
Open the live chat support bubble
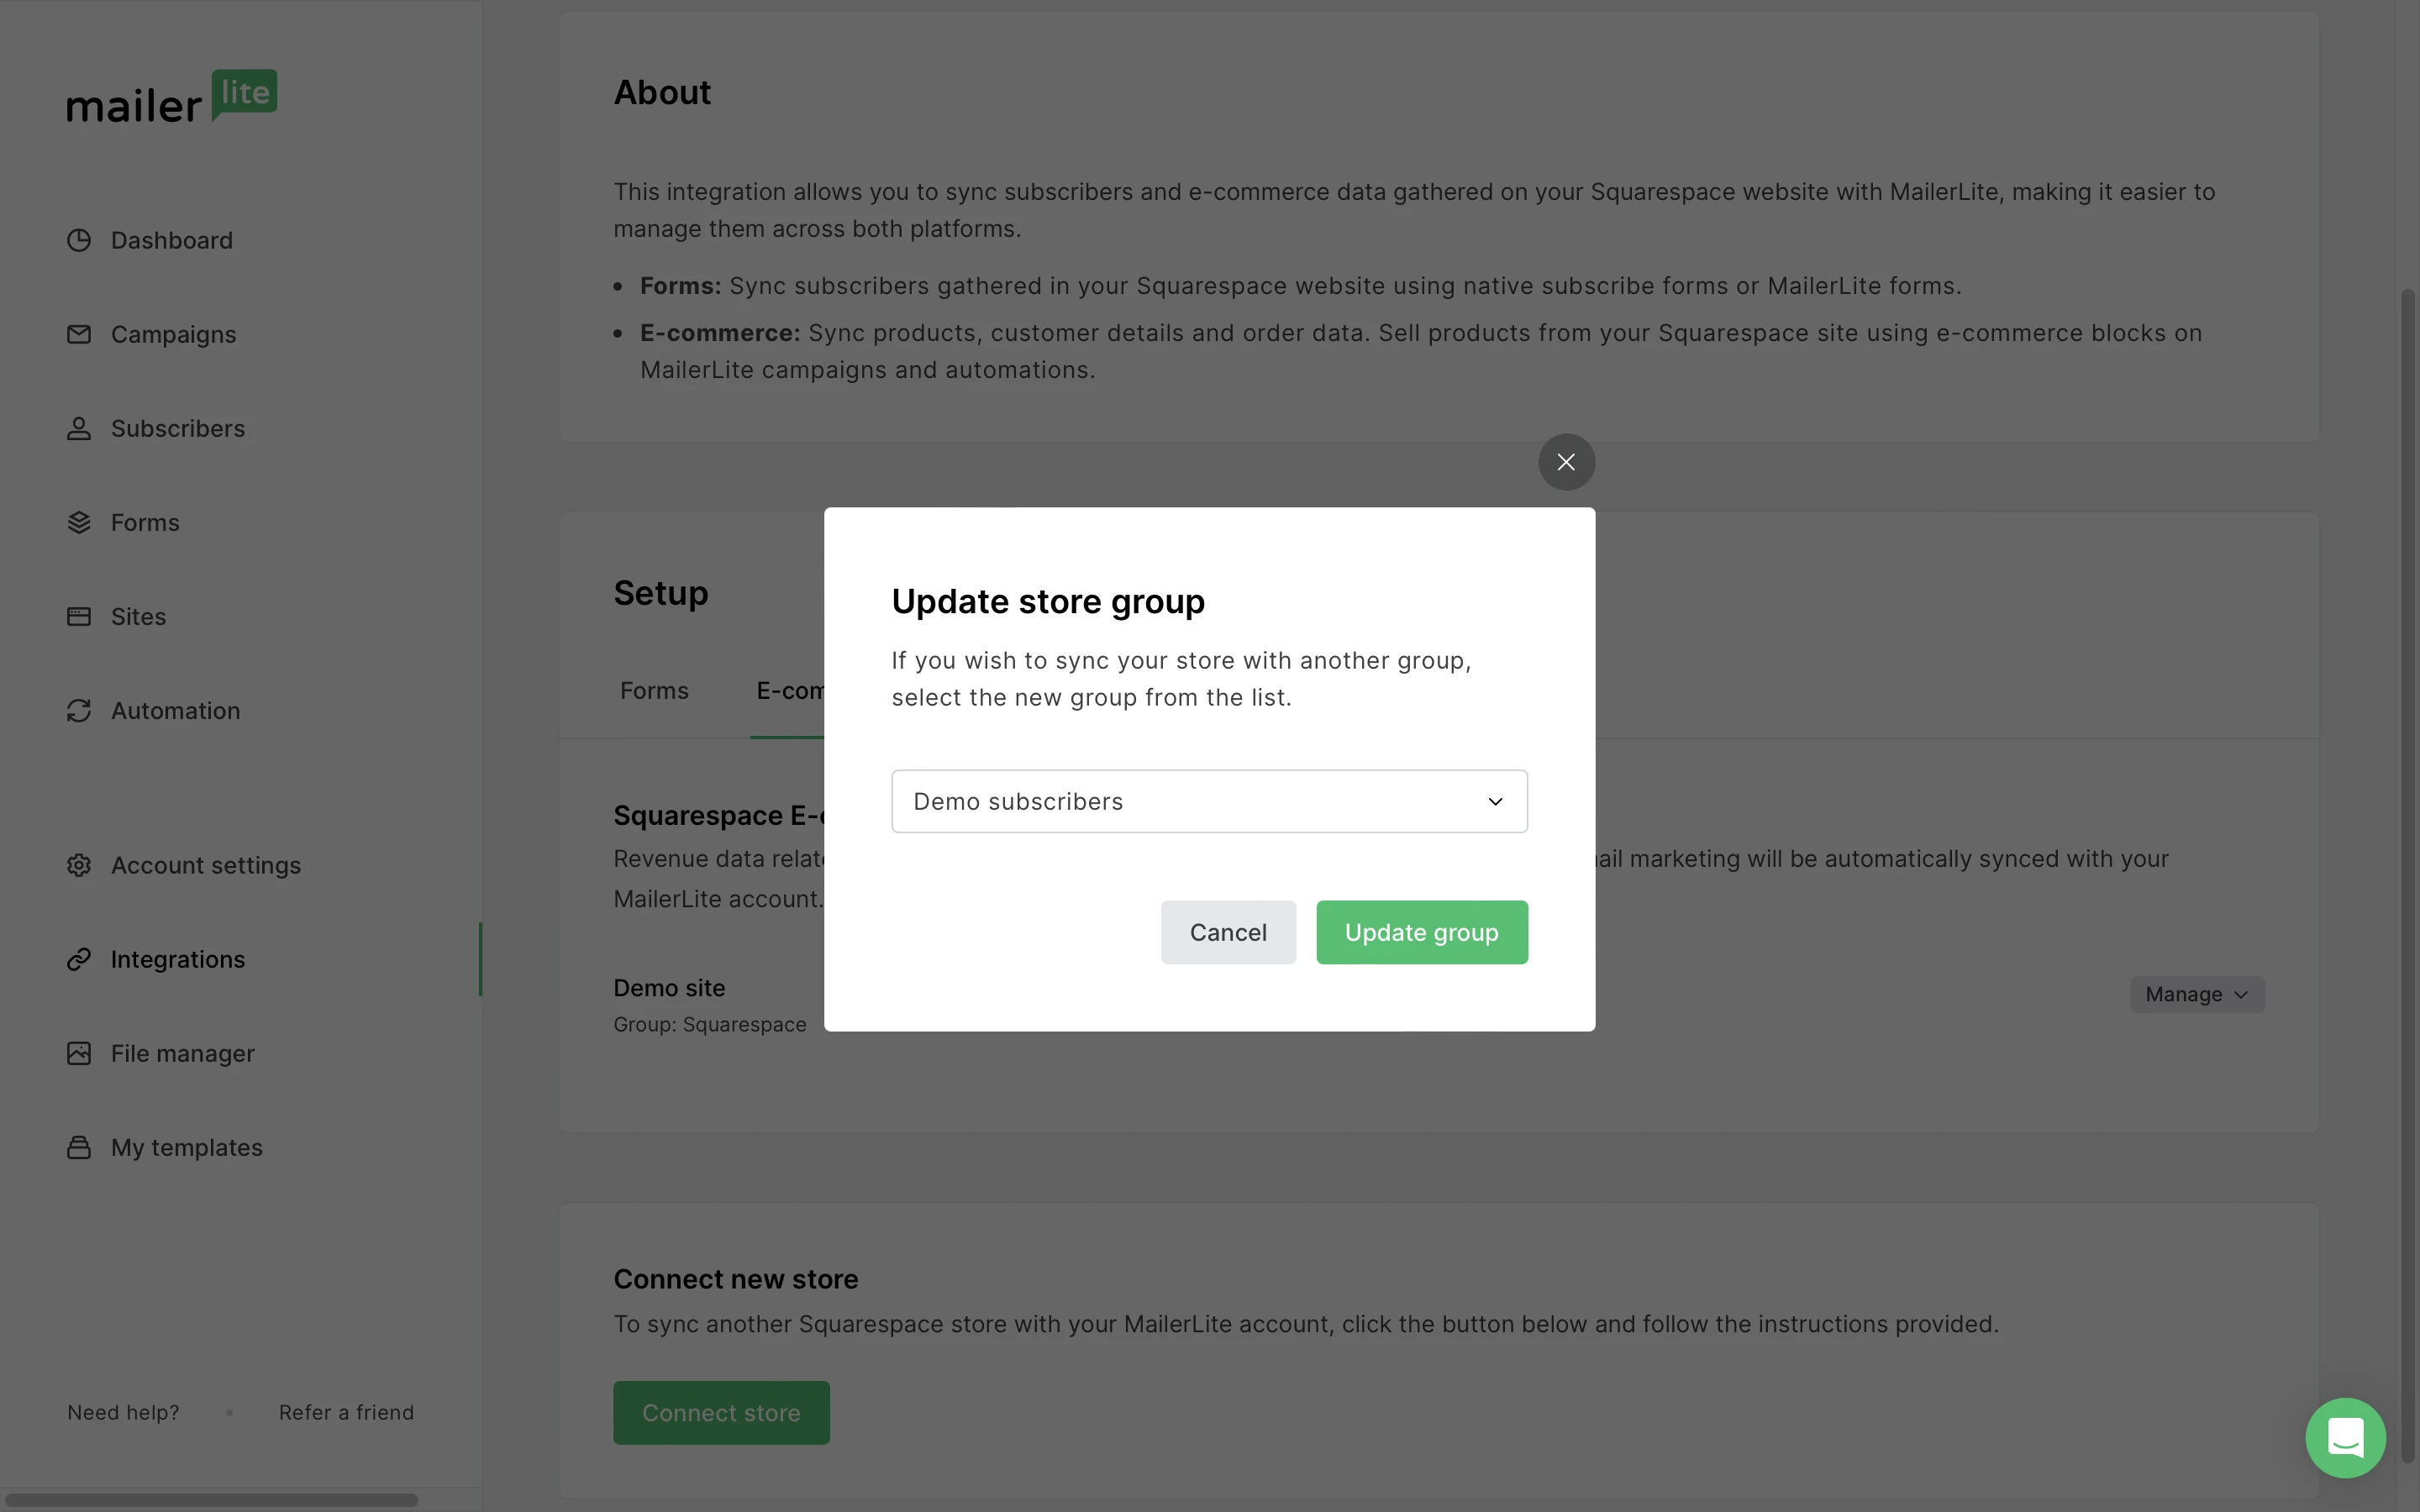pyautogui.click(x=2345, y=1438)
